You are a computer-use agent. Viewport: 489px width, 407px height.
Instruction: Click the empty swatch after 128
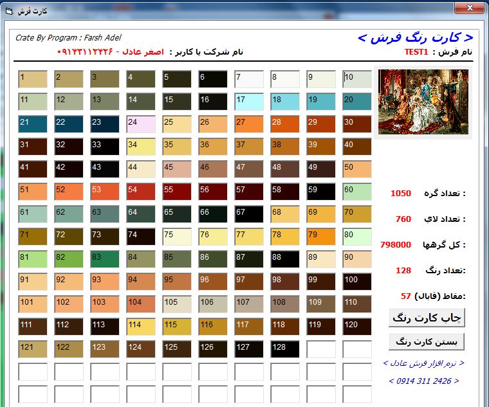click(x=320, y=349)
